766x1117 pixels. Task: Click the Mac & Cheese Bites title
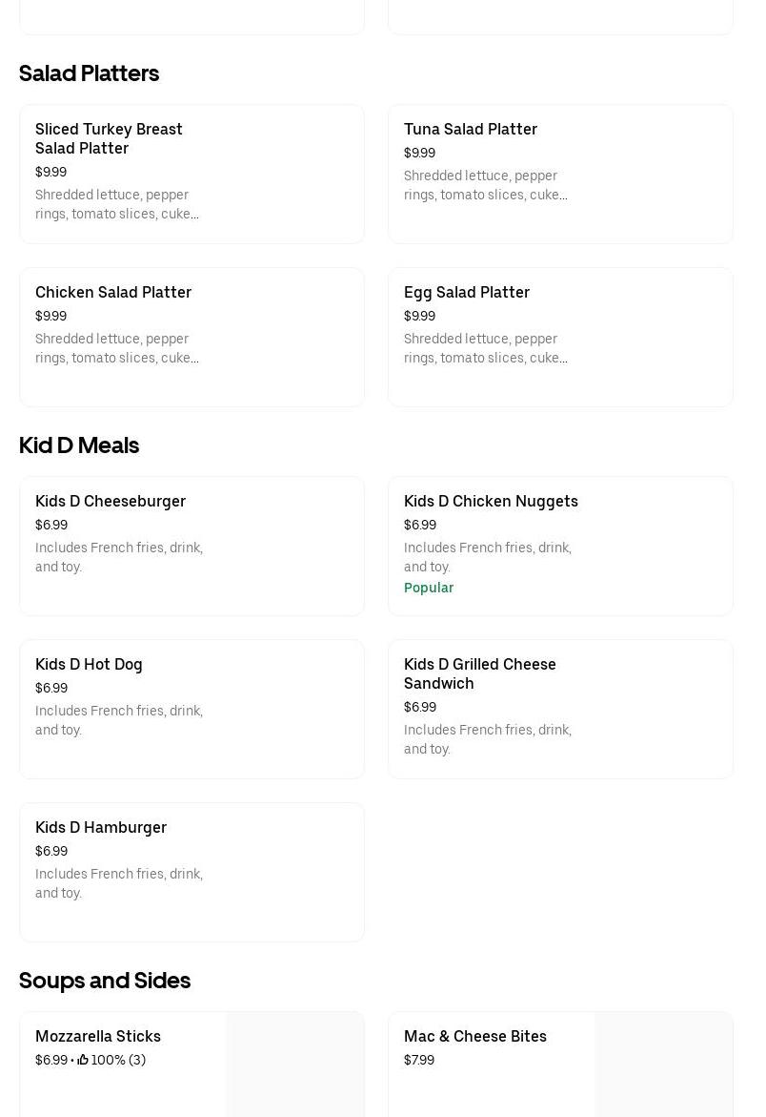click(x=475, y=1036)
